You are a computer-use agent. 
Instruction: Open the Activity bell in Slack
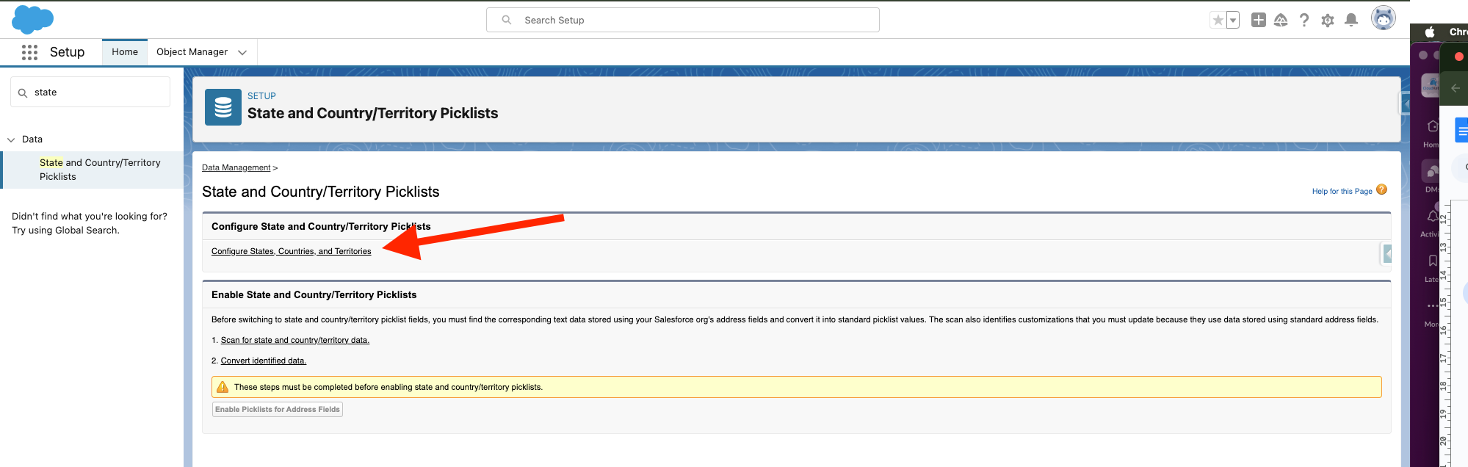1433,217
